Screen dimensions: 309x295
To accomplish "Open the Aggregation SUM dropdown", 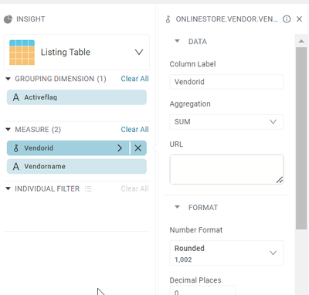I will point(226,122).
